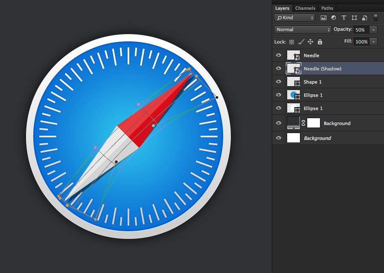Filter layers by type layers icon
384x273 pixels.
[x=344, y=17]
